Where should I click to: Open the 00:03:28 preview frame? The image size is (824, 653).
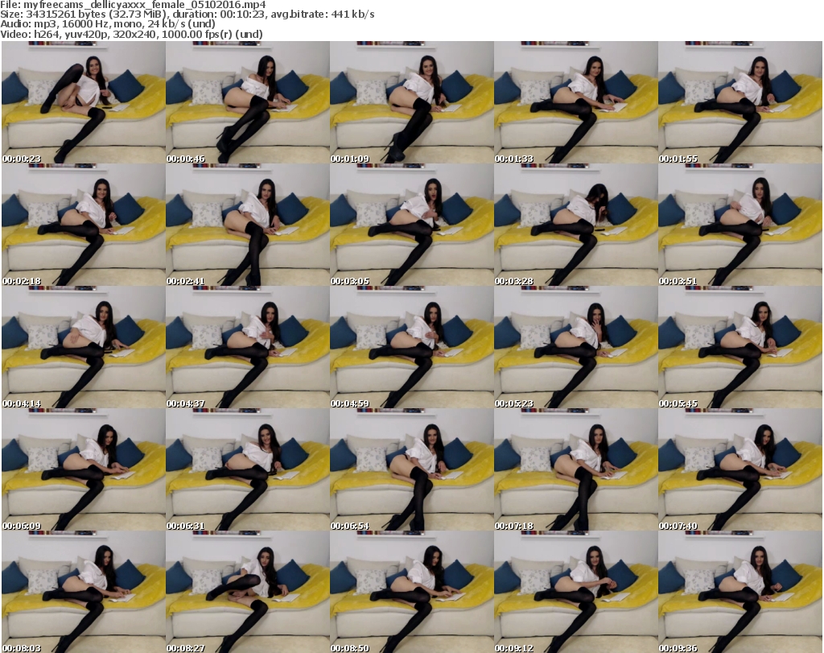pyautogui.click(x=575, y=225)
